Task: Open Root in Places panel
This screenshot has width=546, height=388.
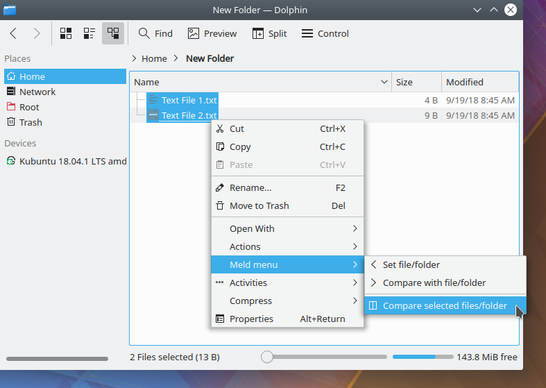Action: 65,107
